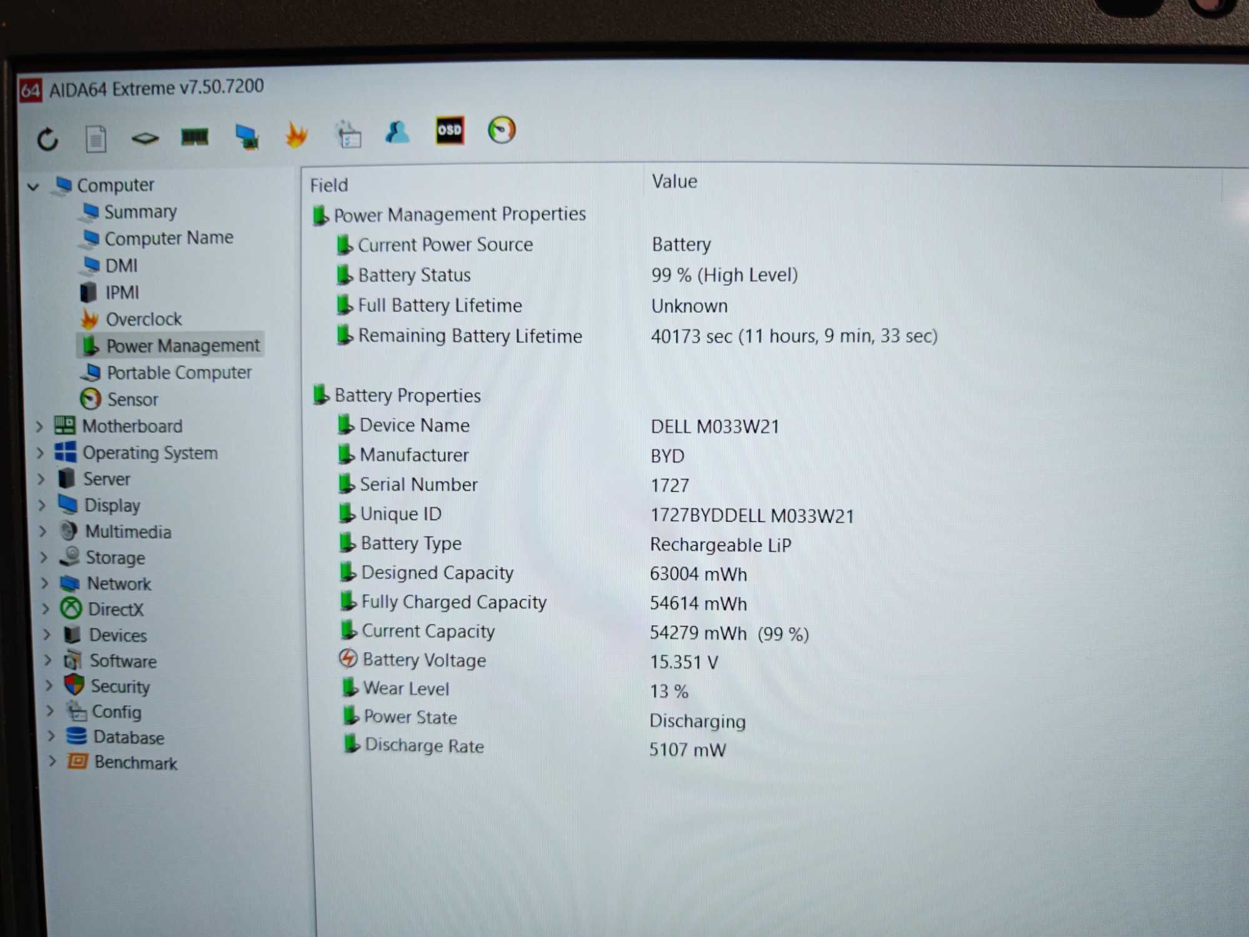Collapse the Computer tree node

point(34,186)
